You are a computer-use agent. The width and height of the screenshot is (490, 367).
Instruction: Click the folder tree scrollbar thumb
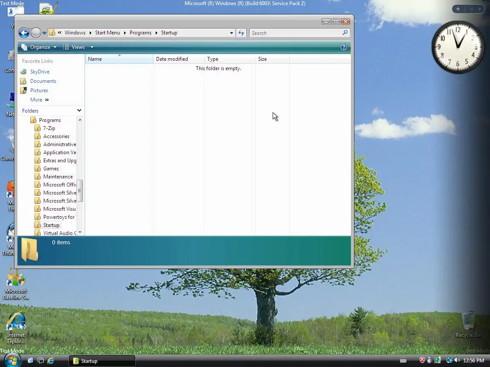(x=80, y=191)
